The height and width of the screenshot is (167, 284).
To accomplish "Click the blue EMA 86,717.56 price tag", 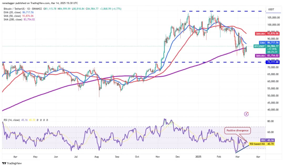I will pyautogui.click(x=267, y=42).
